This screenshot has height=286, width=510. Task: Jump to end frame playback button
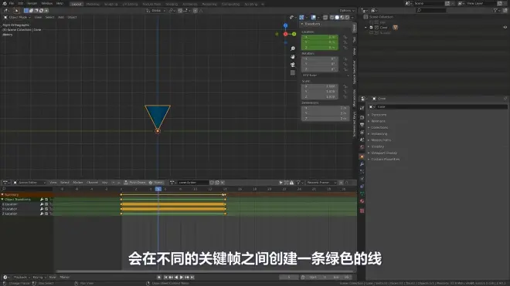(x=192, y=278)
